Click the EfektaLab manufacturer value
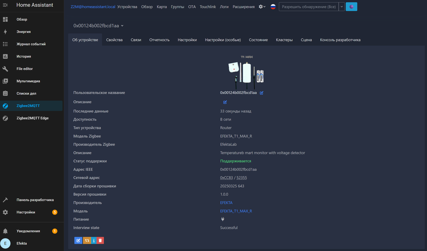 click(x=229, y=144)
